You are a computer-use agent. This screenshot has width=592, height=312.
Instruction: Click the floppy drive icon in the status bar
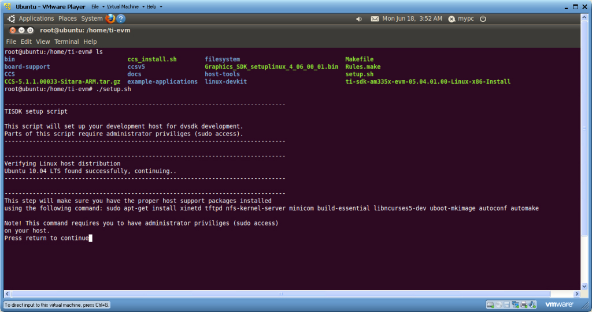click(506, 305)
